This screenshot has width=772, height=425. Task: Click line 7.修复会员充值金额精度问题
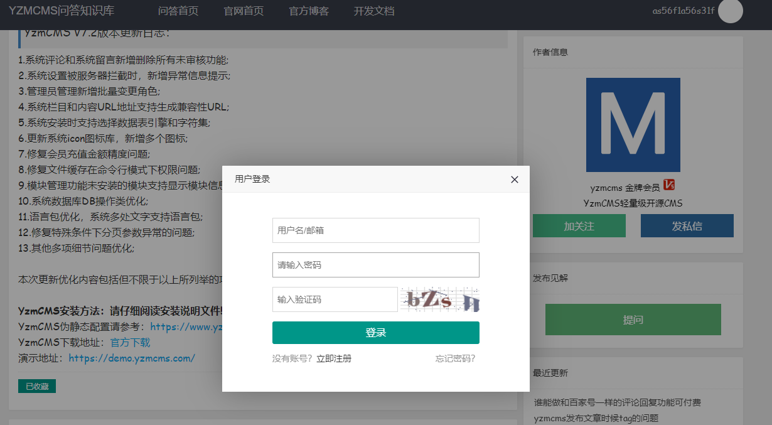click(84, 154)
